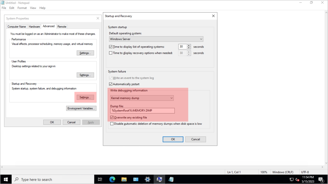The height and width of the screenshot is (184, 328).
Task: Open the Settings gear icon on taskbar
Action: click(x=148, y=179)
